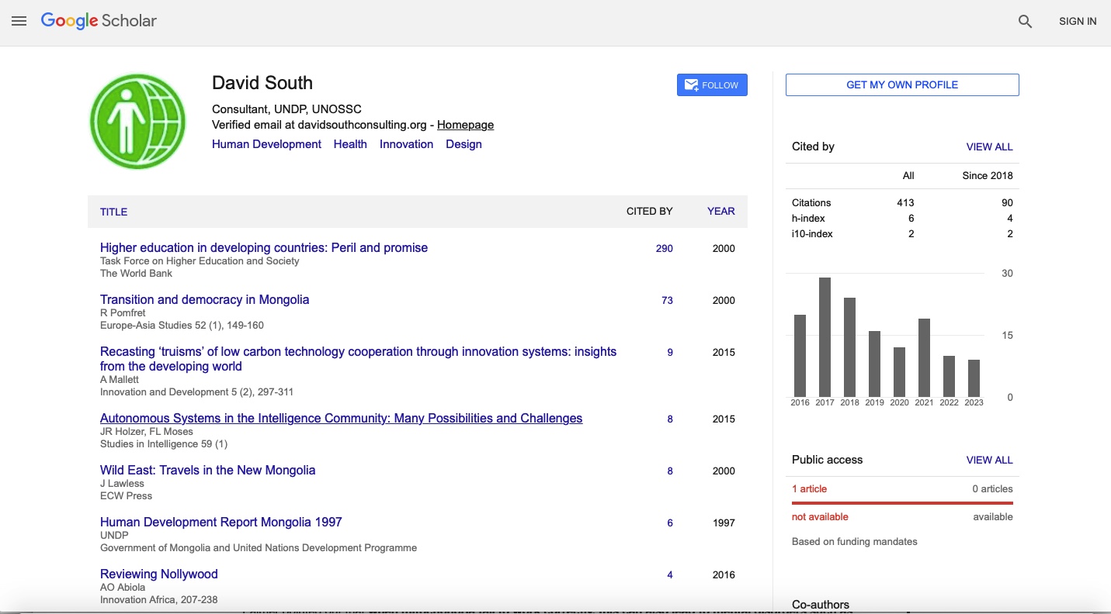This screenshot has height=614, width=1111.
Task: Select the Human Development interest tag
Action: tap(266, 144)
